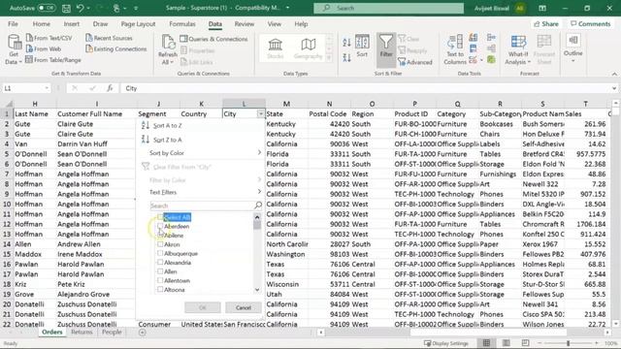Expand the formula bar

point(614,88)
